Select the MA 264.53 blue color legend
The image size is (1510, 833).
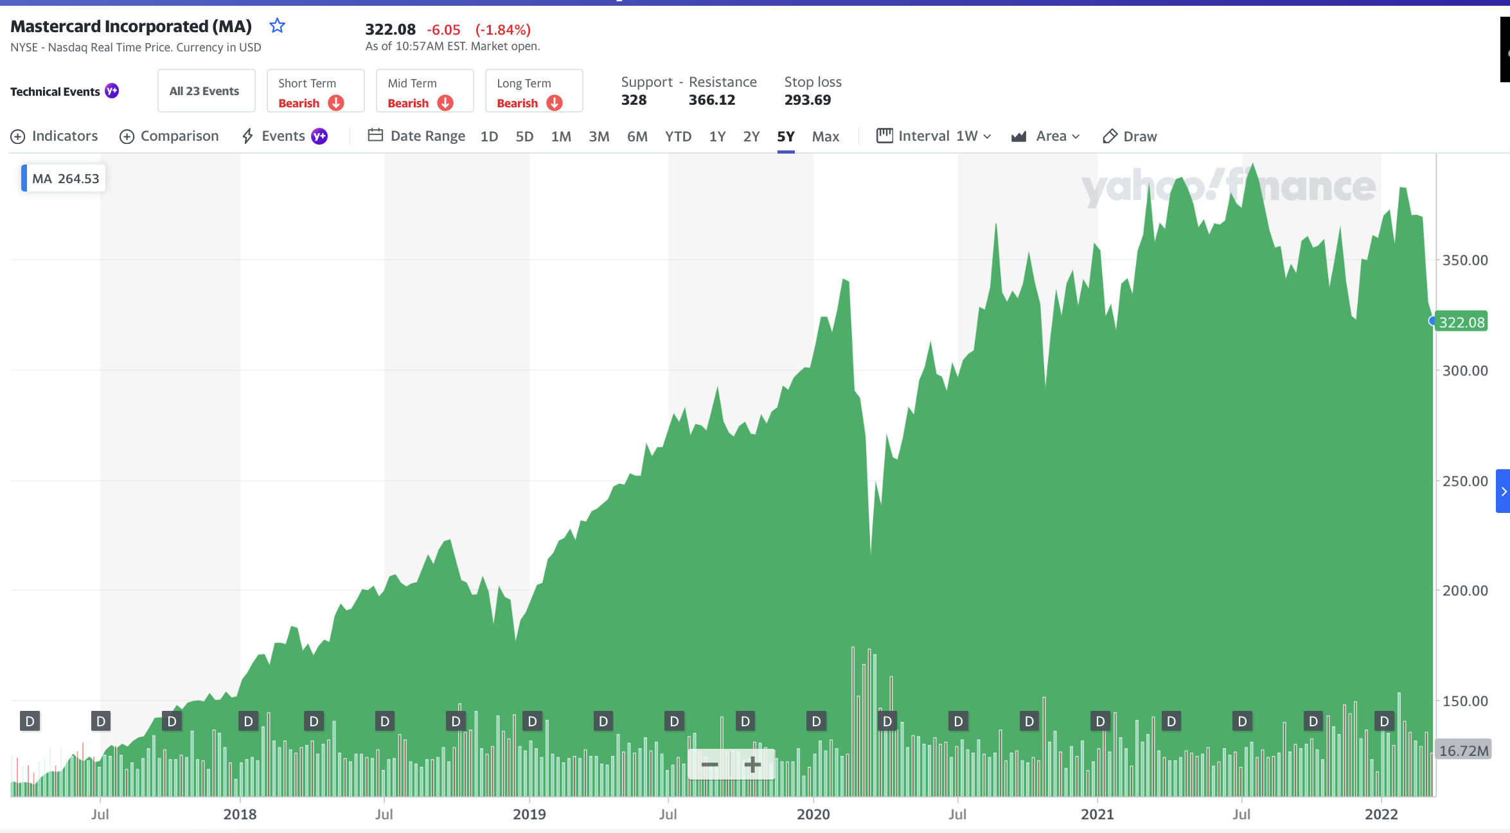(x=24, y=179)
